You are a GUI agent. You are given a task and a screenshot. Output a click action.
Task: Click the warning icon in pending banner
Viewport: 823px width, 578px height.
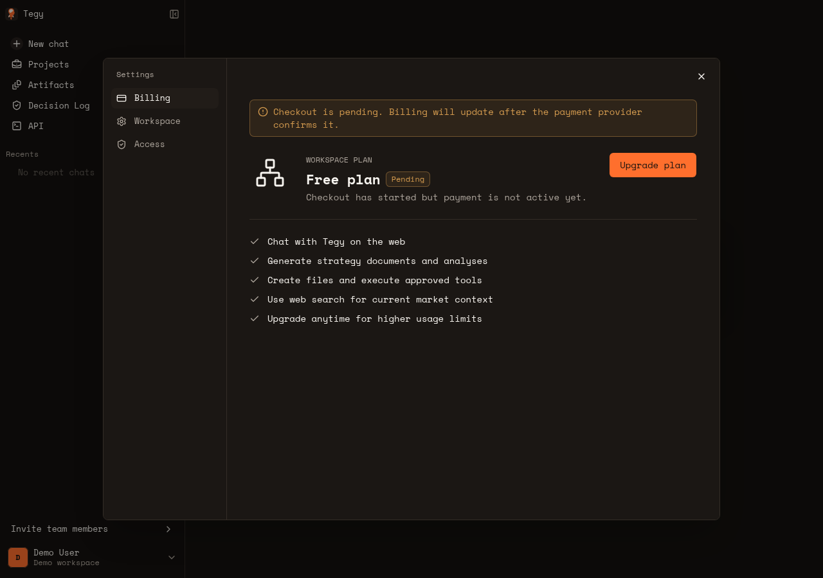tap(263, 112)
